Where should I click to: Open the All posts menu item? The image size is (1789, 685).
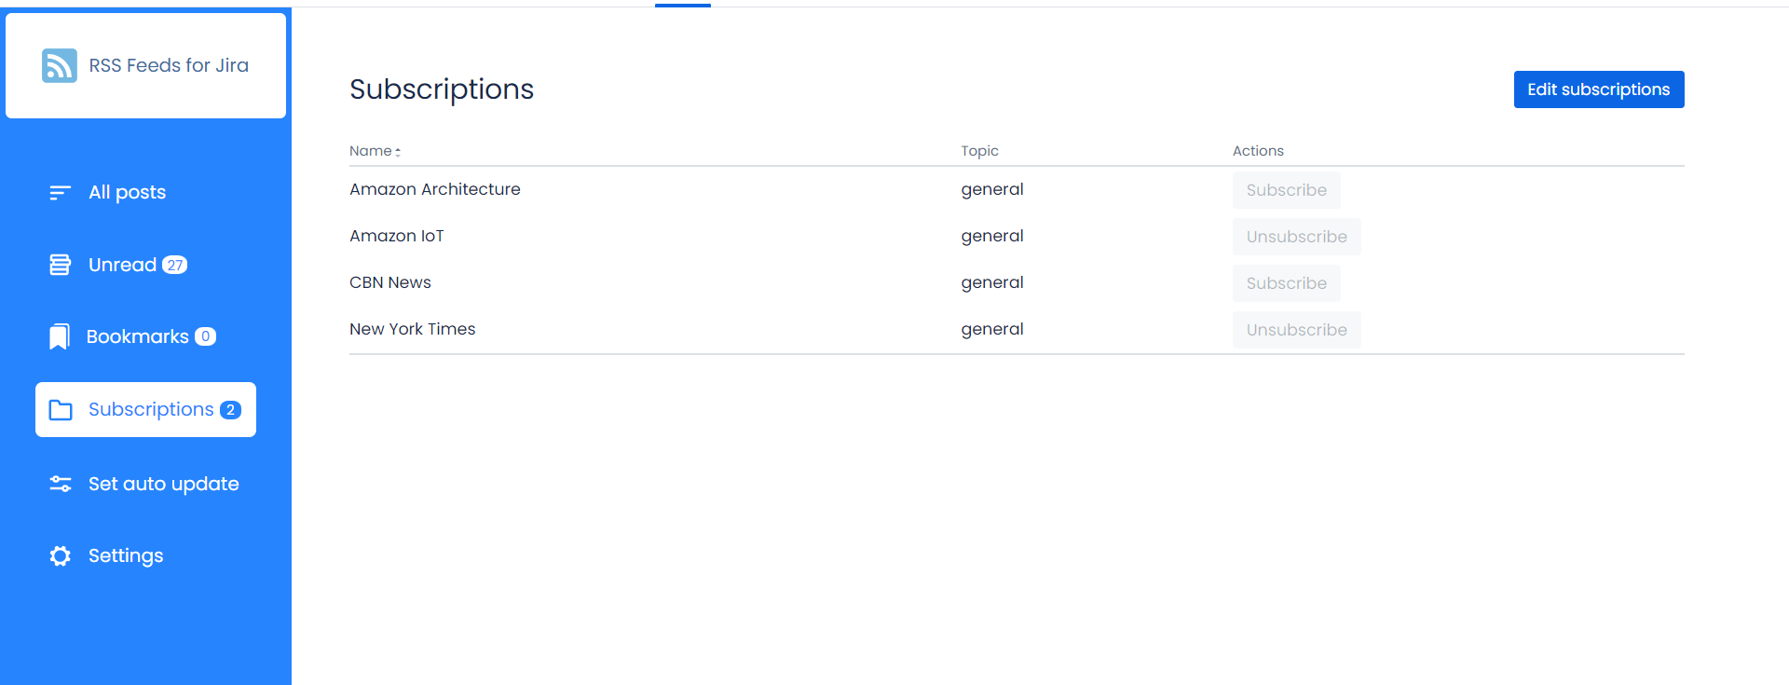(127, 193)
